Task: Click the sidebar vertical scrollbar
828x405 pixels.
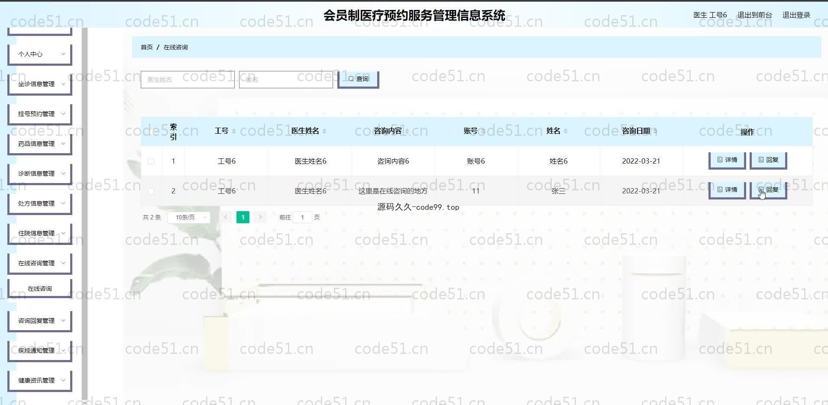Action: (84, 214)
